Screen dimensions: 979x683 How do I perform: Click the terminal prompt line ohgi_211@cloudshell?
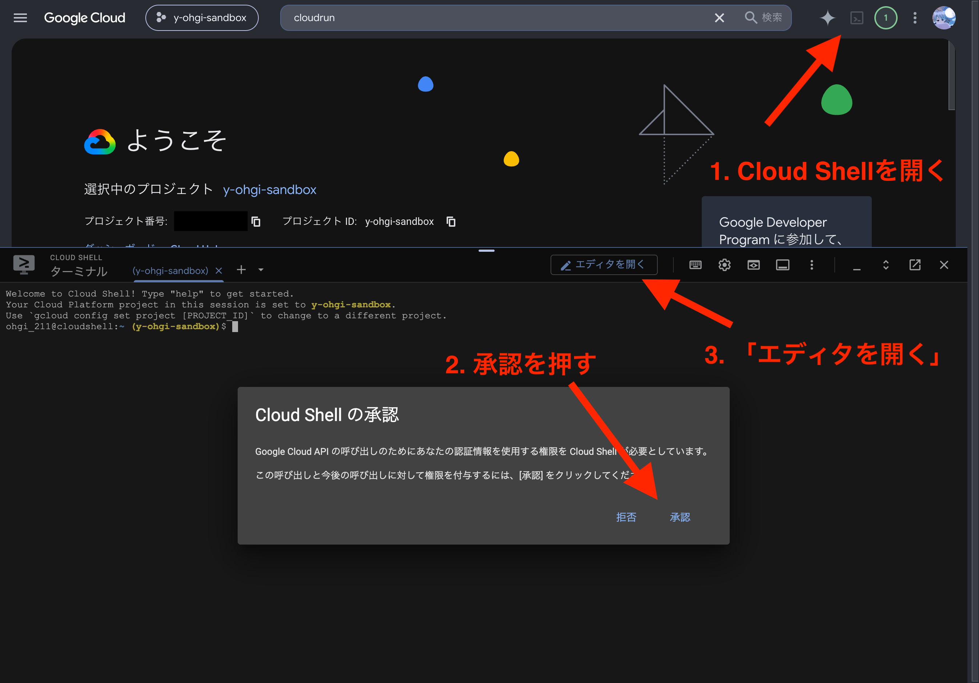click(121, 327)
